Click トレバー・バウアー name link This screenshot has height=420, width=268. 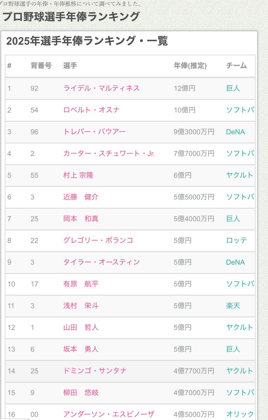click(94, 132)
